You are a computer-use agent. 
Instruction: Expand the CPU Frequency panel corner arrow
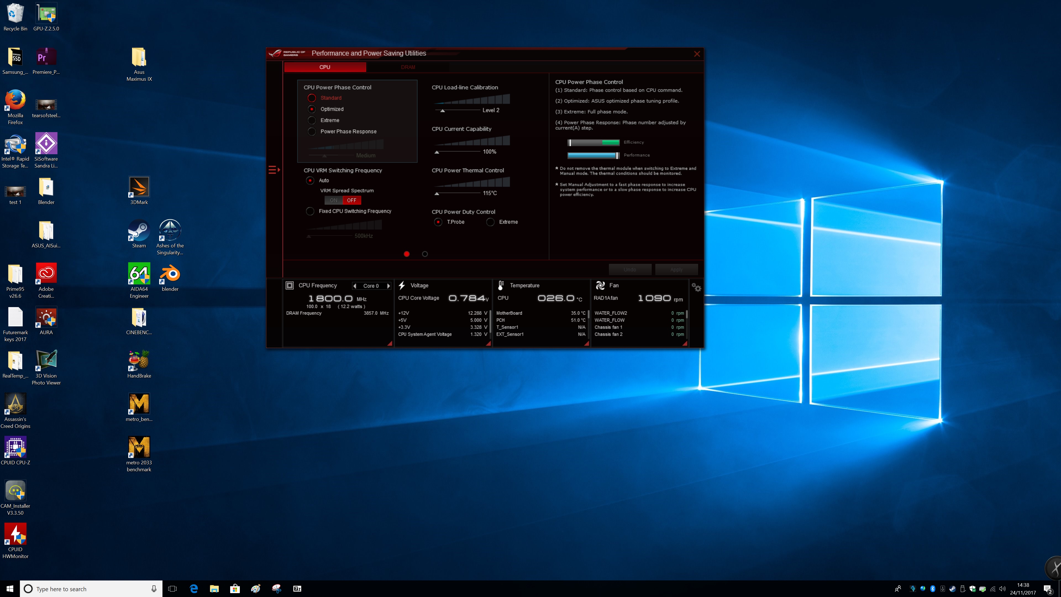point(390,343)
